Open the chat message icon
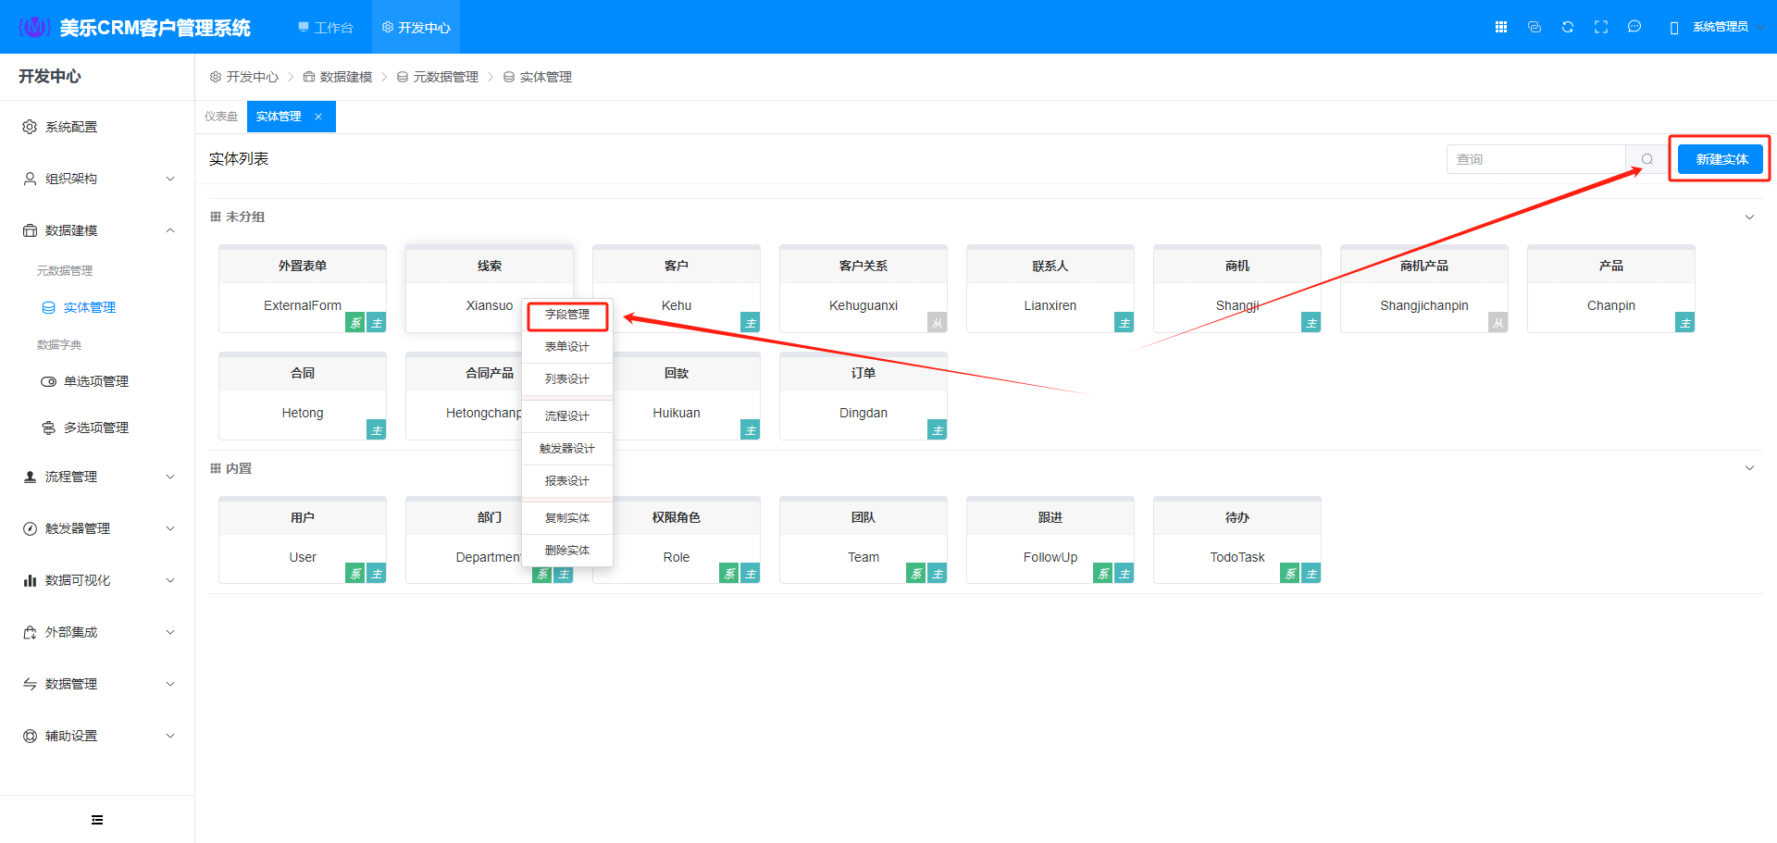This screenshot has height=843, width=1777. [x=1634, y=27]
